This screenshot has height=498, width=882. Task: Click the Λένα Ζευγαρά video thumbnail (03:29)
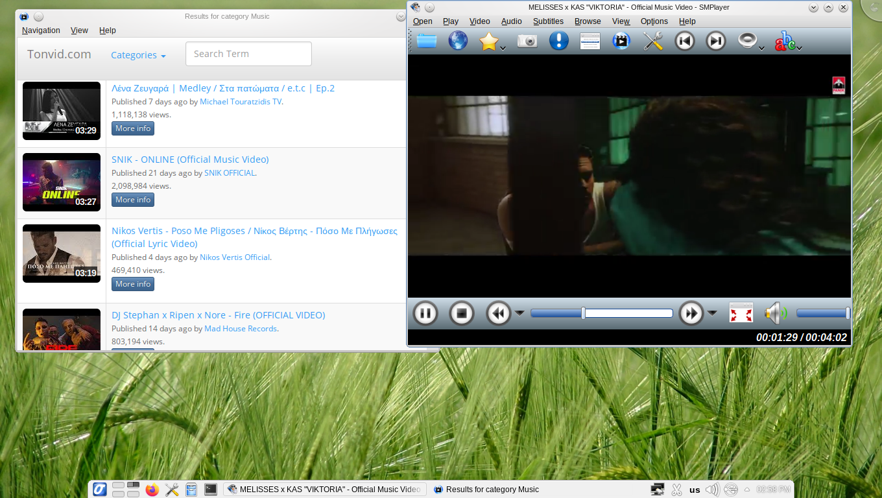tap(62, 111)
